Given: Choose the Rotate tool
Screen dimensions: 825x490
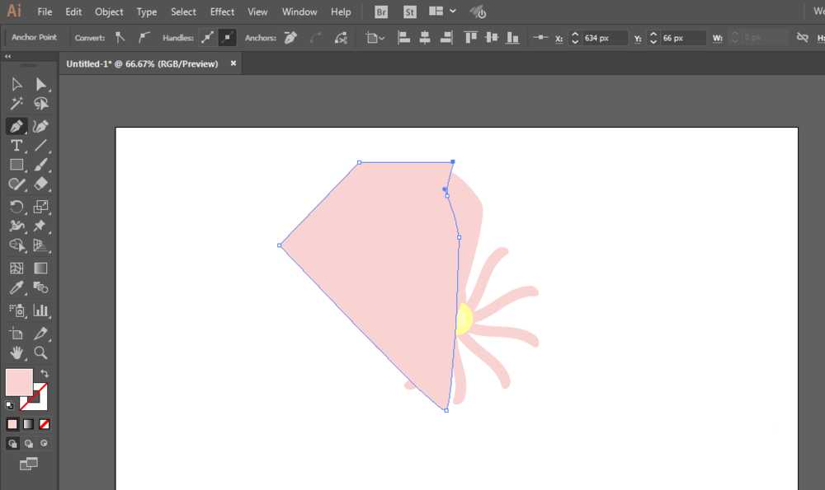Looking at the screenshot, I should (x=16, y=207).
